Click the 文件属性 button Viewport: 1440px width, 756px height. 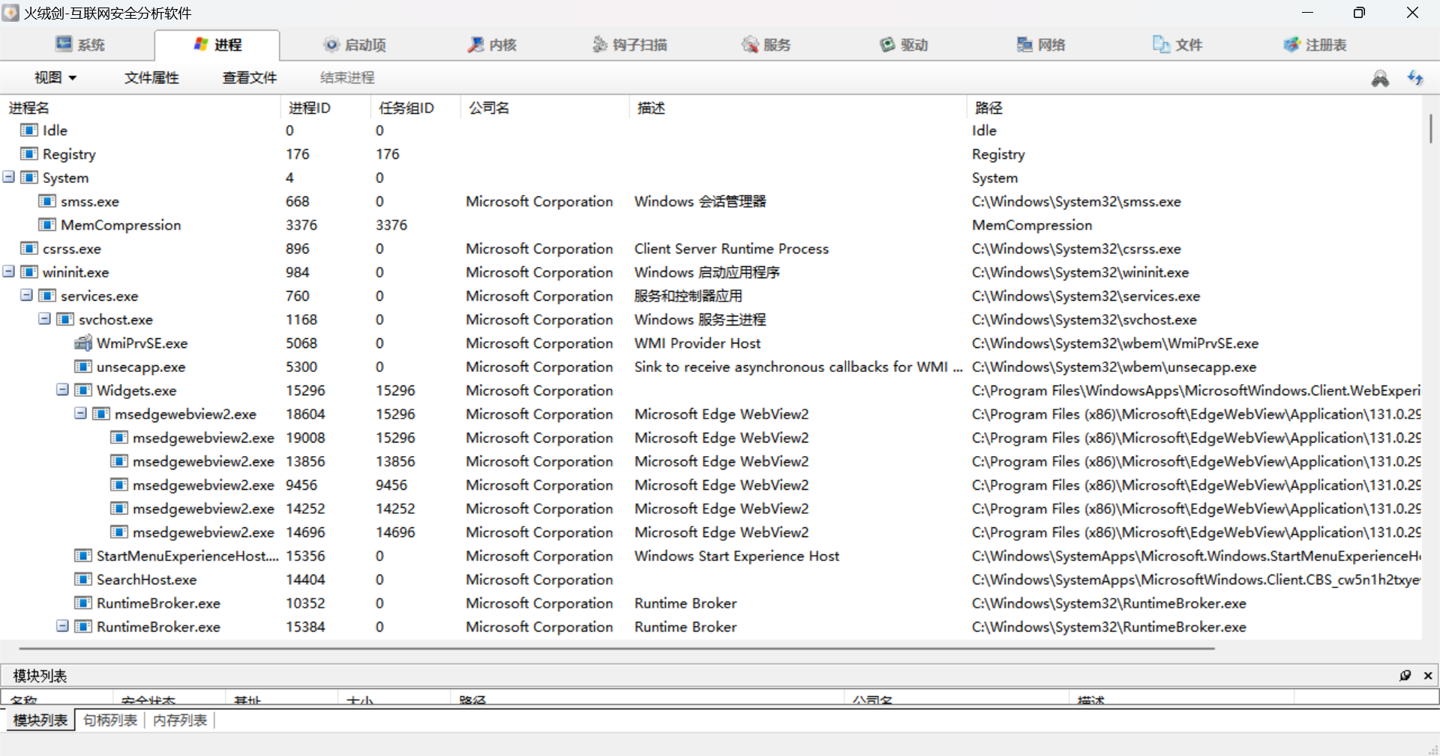(x=151, y=77)
